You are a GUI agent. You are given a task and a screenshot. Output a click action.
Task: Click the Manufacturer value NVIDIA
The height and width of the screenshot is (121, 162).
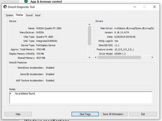[40, 33]
